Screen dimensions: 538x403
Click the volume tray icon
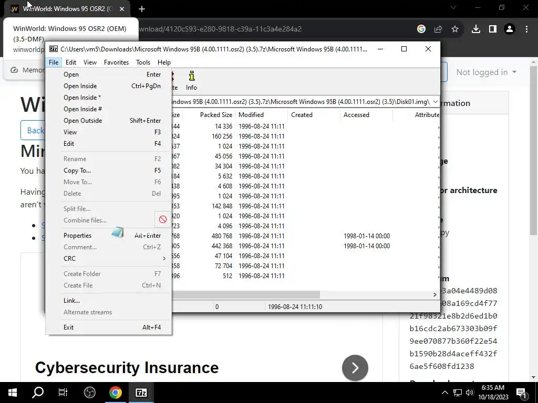(470, 393)
